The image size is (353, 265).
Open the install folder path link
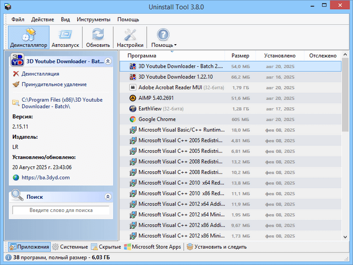(x=62, y=103)
